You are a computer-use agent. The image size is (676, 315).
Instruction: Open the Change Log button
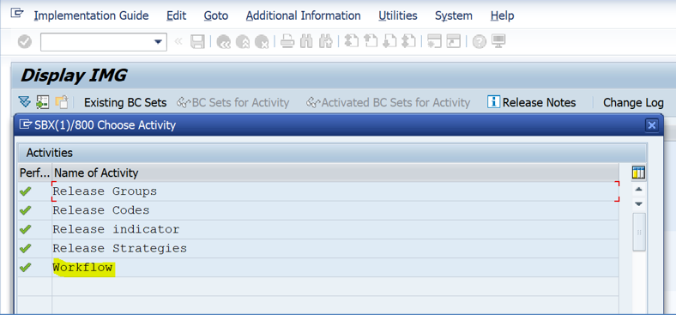click(633, 103)
